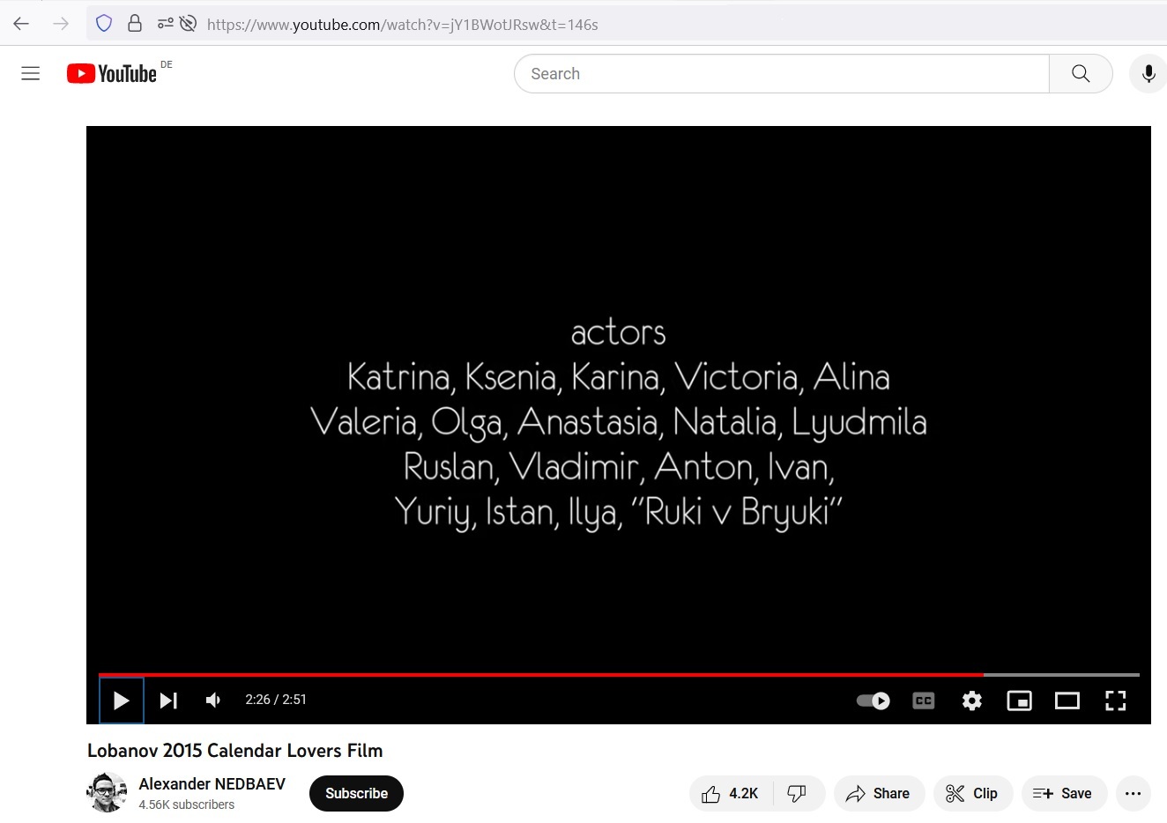Select the YouTube URL in address bar

[402, 25]
